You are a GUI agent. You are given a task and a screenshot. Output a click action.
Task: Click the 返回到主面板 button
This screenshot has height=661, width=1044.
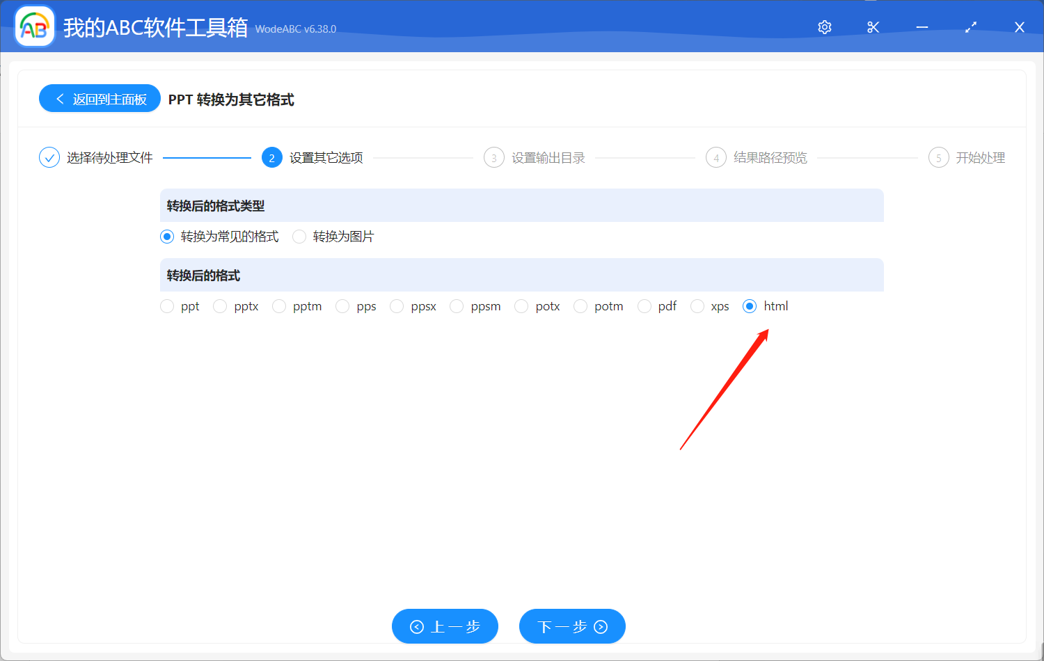coord(100,98)
